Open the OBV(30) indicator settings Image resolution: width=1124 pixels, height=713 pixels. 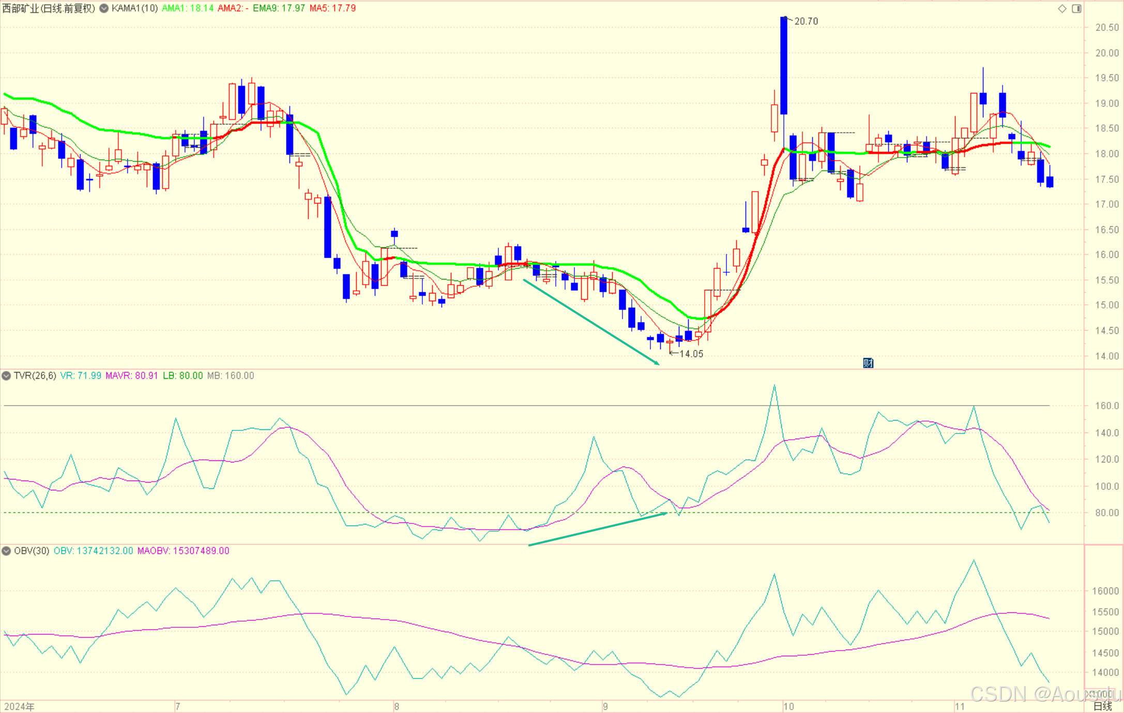(32, 551)
